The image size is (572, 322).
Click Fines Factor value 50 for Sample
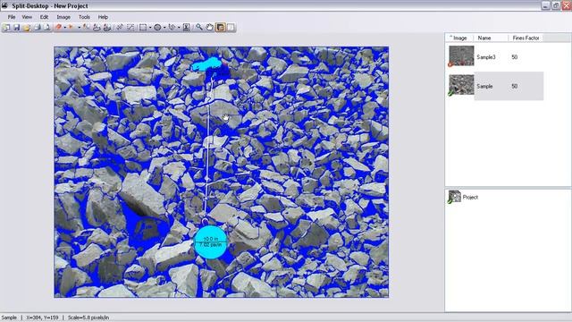[515, 87]
